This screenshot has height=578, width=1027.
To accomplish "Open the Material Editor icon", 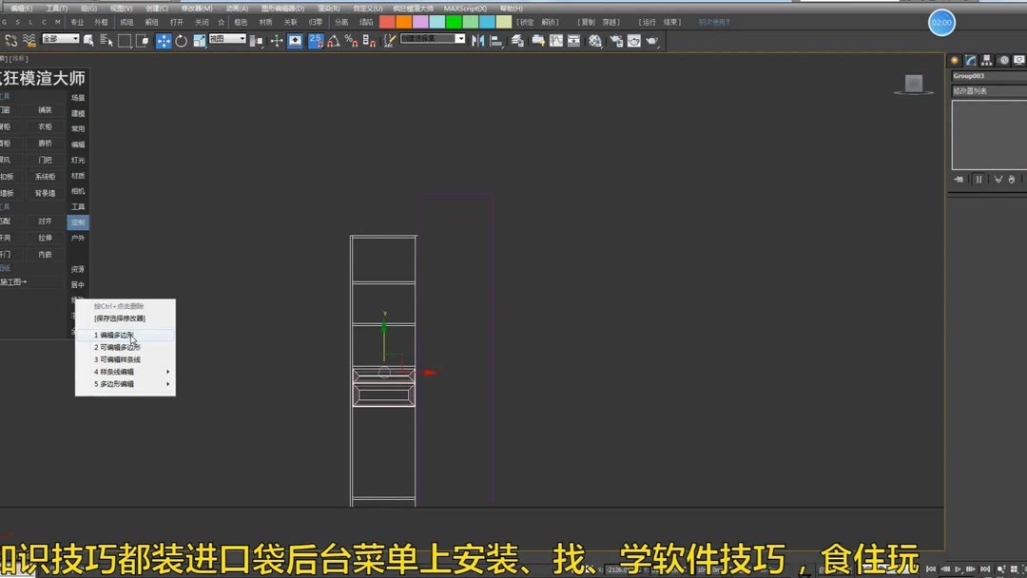I will [x=594, y=41].
